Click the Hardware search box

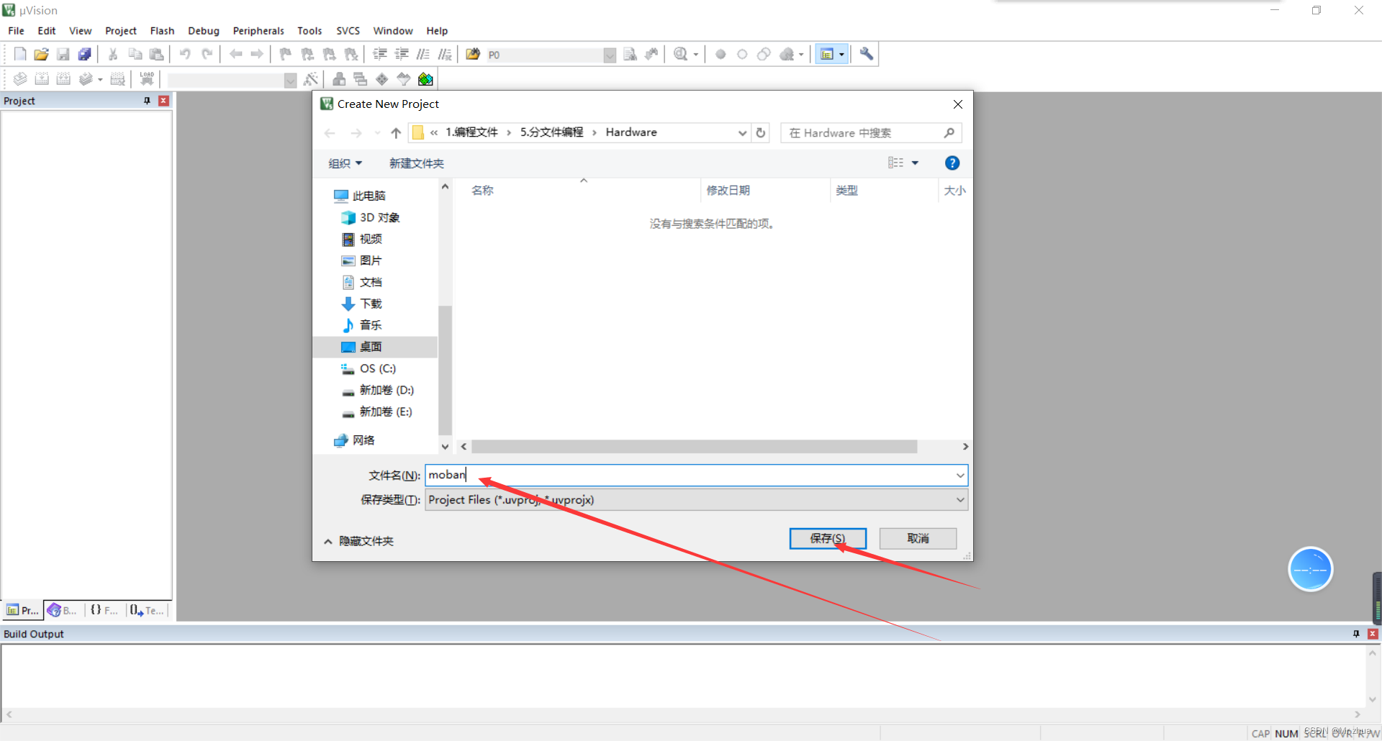871,133
